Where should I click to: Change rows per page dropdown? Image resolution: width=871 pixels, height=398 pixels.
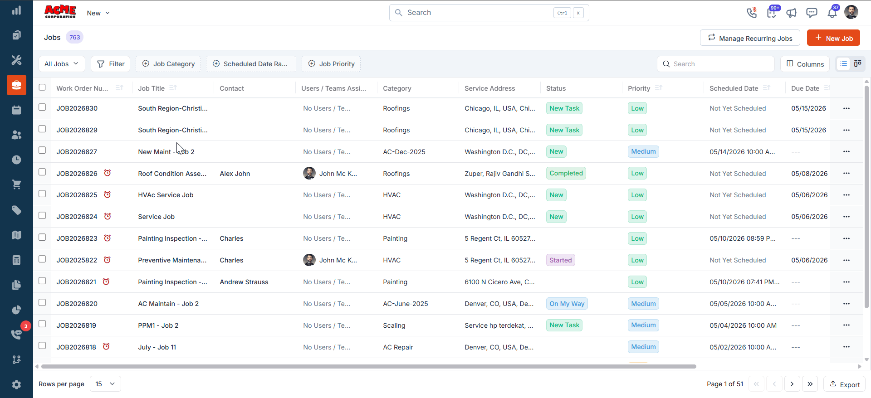(105, 384)
